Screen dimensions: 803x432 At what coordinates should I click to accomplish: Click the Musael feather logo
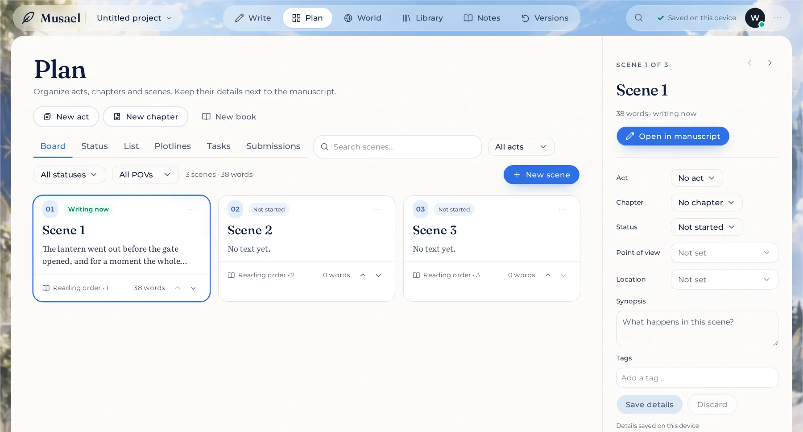coord(28,18)
